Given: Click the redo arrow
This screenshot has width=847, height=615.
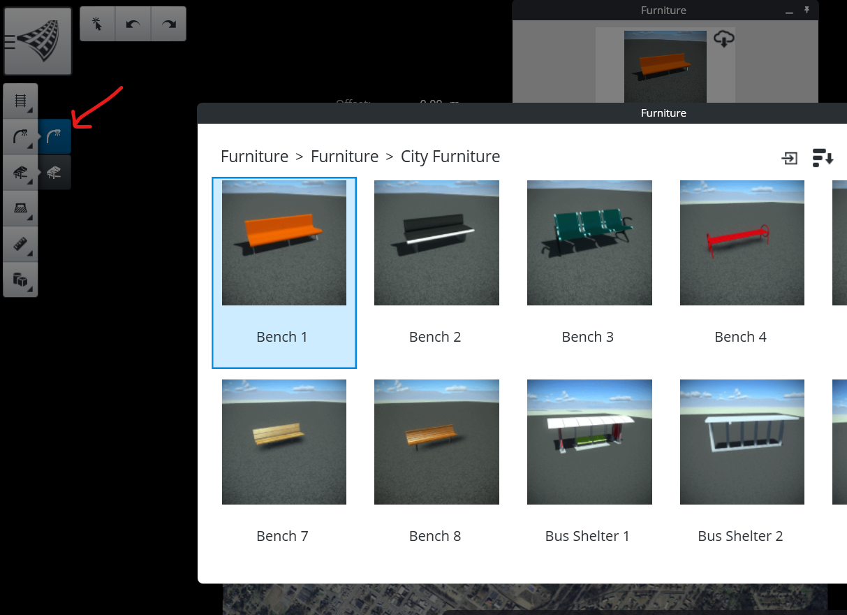Looking at the screenshot, I should 168,24.
